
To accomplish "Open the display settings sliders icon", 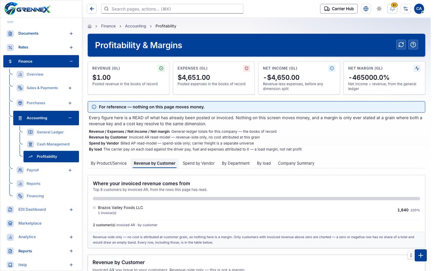I will tap(406, 9).
